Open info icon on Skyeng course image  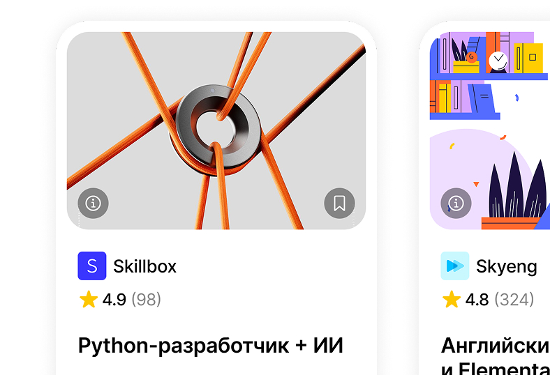click(x=456, y=203)
